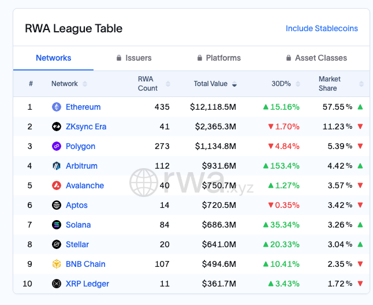
Task: Click the Aptos logo icon
Action: click(57, 205)
